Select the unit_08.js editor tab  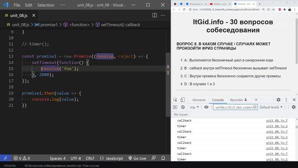tap(19, 15)
